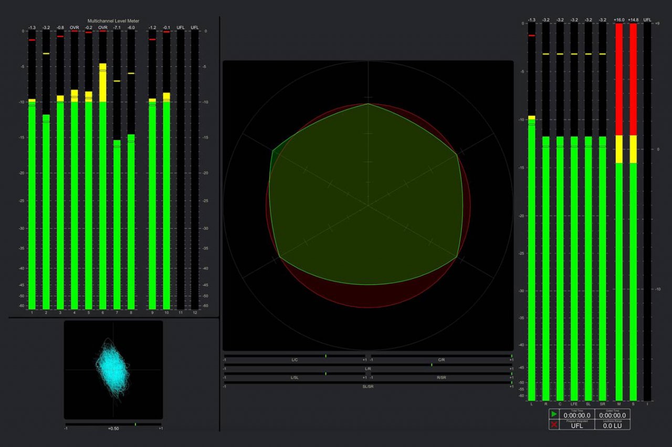Image resolution: width=672 pixels, height=447 pixels.
Task: Clear the red peak hold on channel 1
Action: 32,39
